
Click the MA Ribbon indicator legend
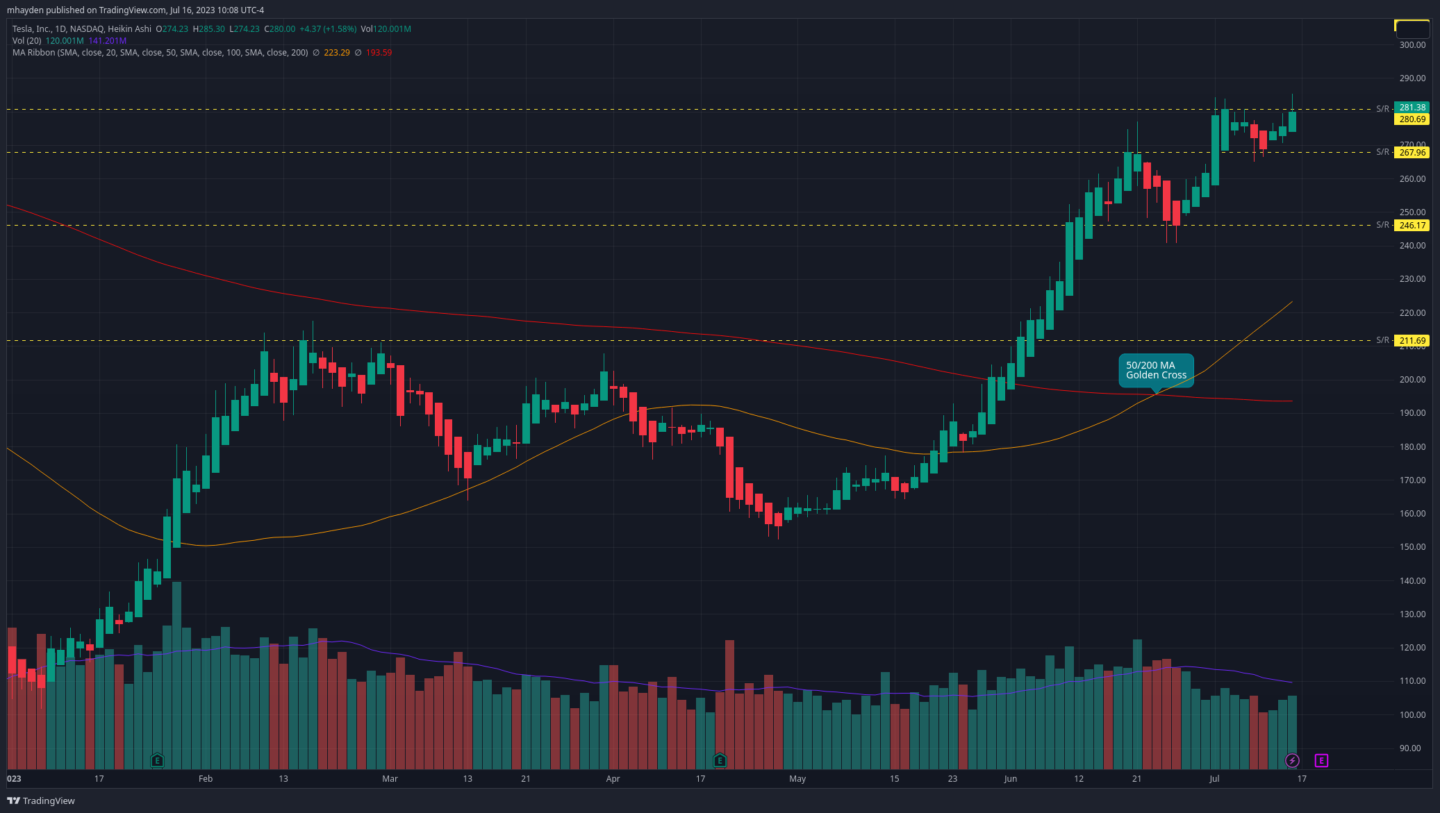tap(160, 53)
